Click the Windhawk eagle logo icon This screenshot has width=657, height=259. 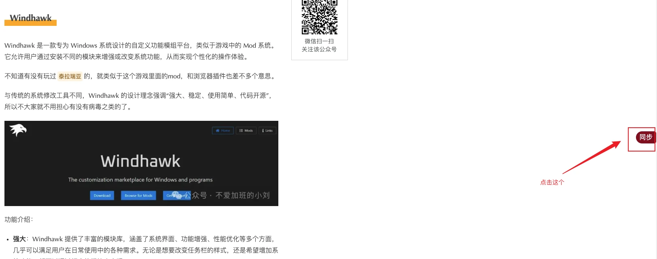tap(18, 130)
